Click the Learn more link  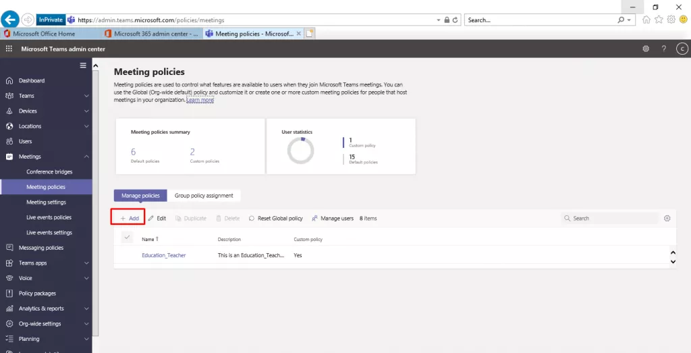click(200, 100)
